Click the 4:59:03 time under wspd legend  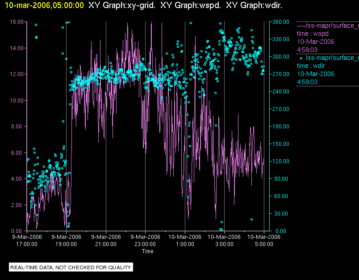307,50
